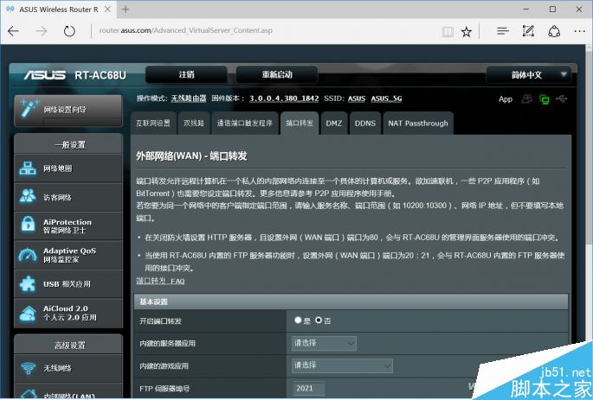The height and width of the screenshot is (400, 593).
Task: Open the Edge Hub lines icon
Action: pyautogui.click(x=503, y=31)
